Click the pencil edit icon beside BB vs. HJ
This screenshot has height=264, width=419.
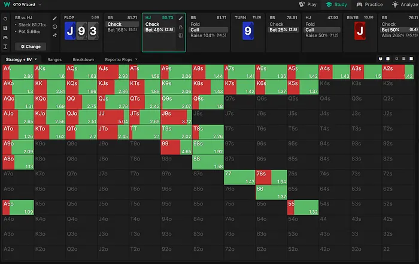click(x=56, y=19)
